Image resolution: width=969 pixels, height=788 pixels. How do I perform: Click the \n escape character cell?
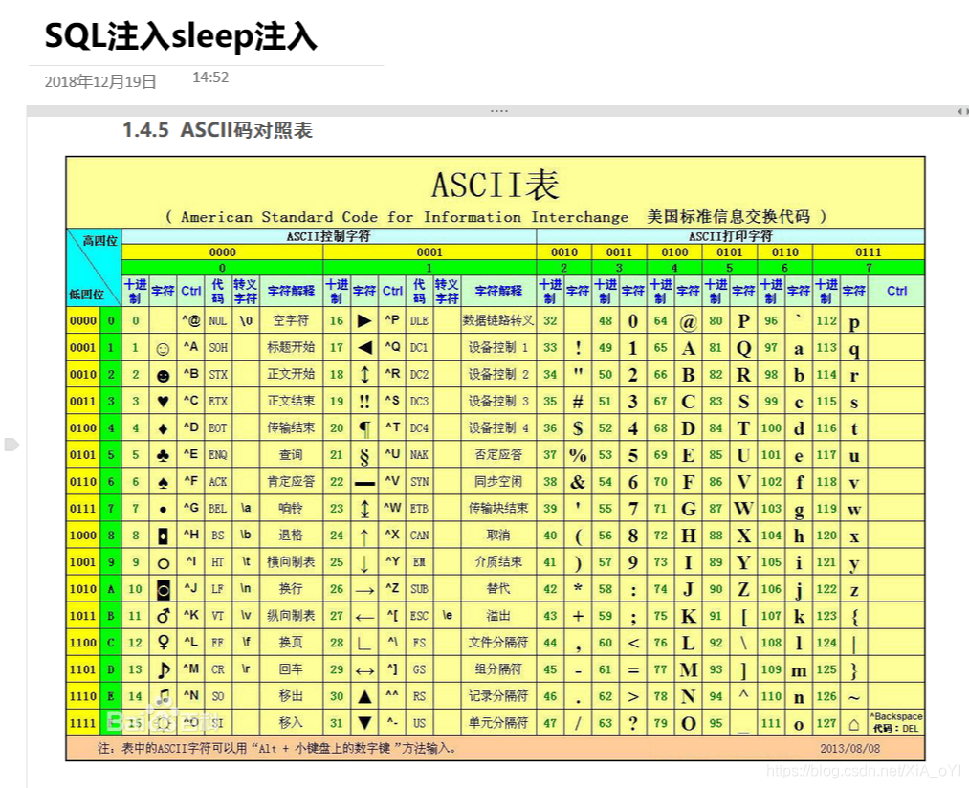click(245, 588)
